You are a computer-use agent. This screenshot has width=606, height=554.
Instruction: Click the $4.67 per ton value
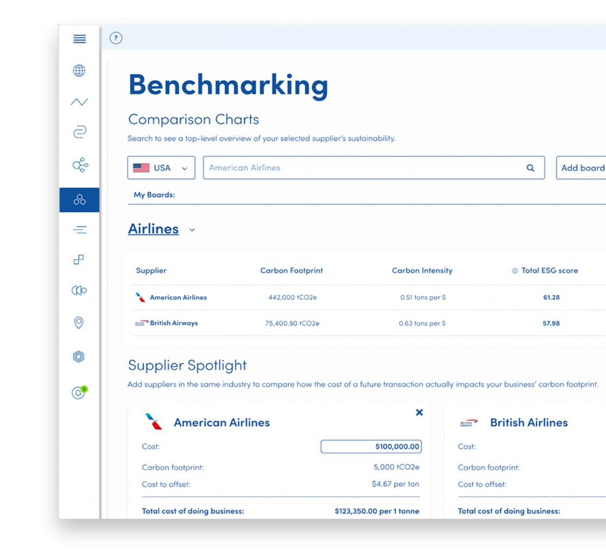pyautogui.click(x=395, y=484)
